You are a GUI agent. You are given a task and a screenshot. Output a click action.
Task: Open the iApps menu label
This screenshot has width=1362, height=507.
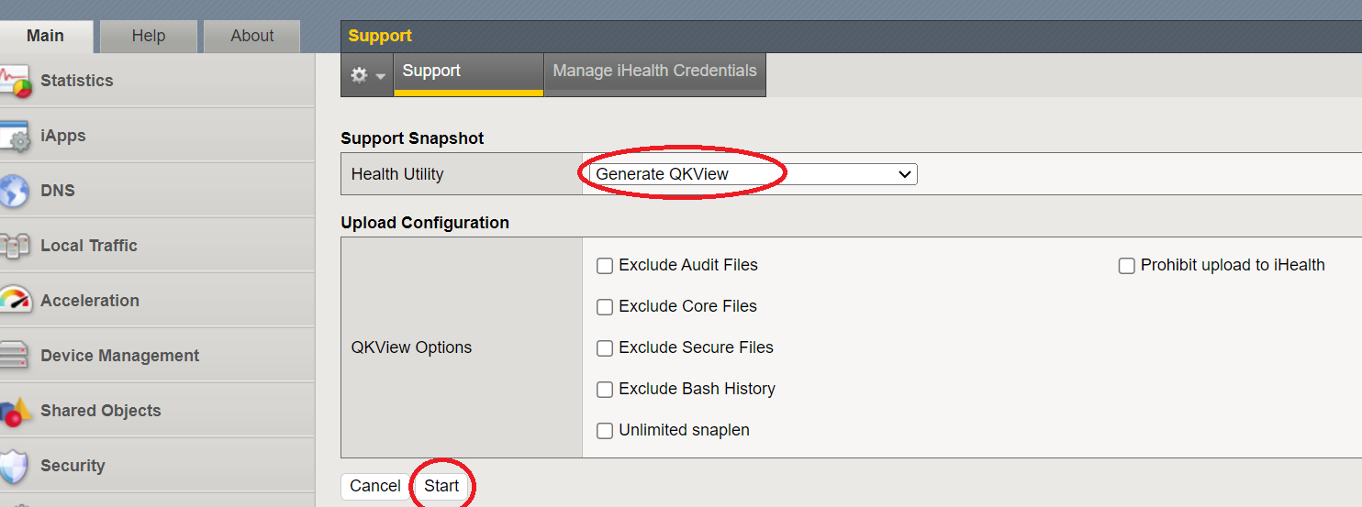point(63,136)
